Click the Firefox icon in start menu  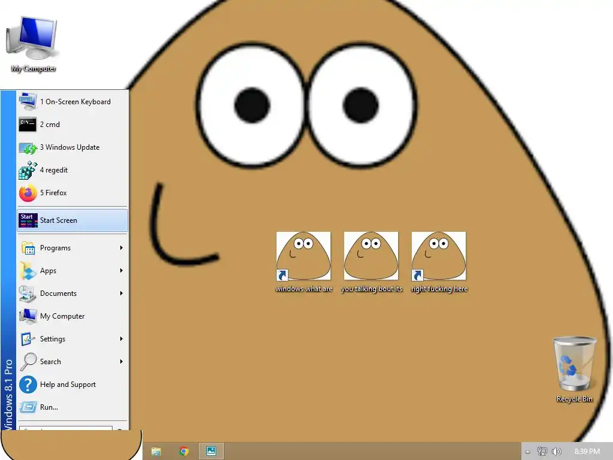[28, 193]
